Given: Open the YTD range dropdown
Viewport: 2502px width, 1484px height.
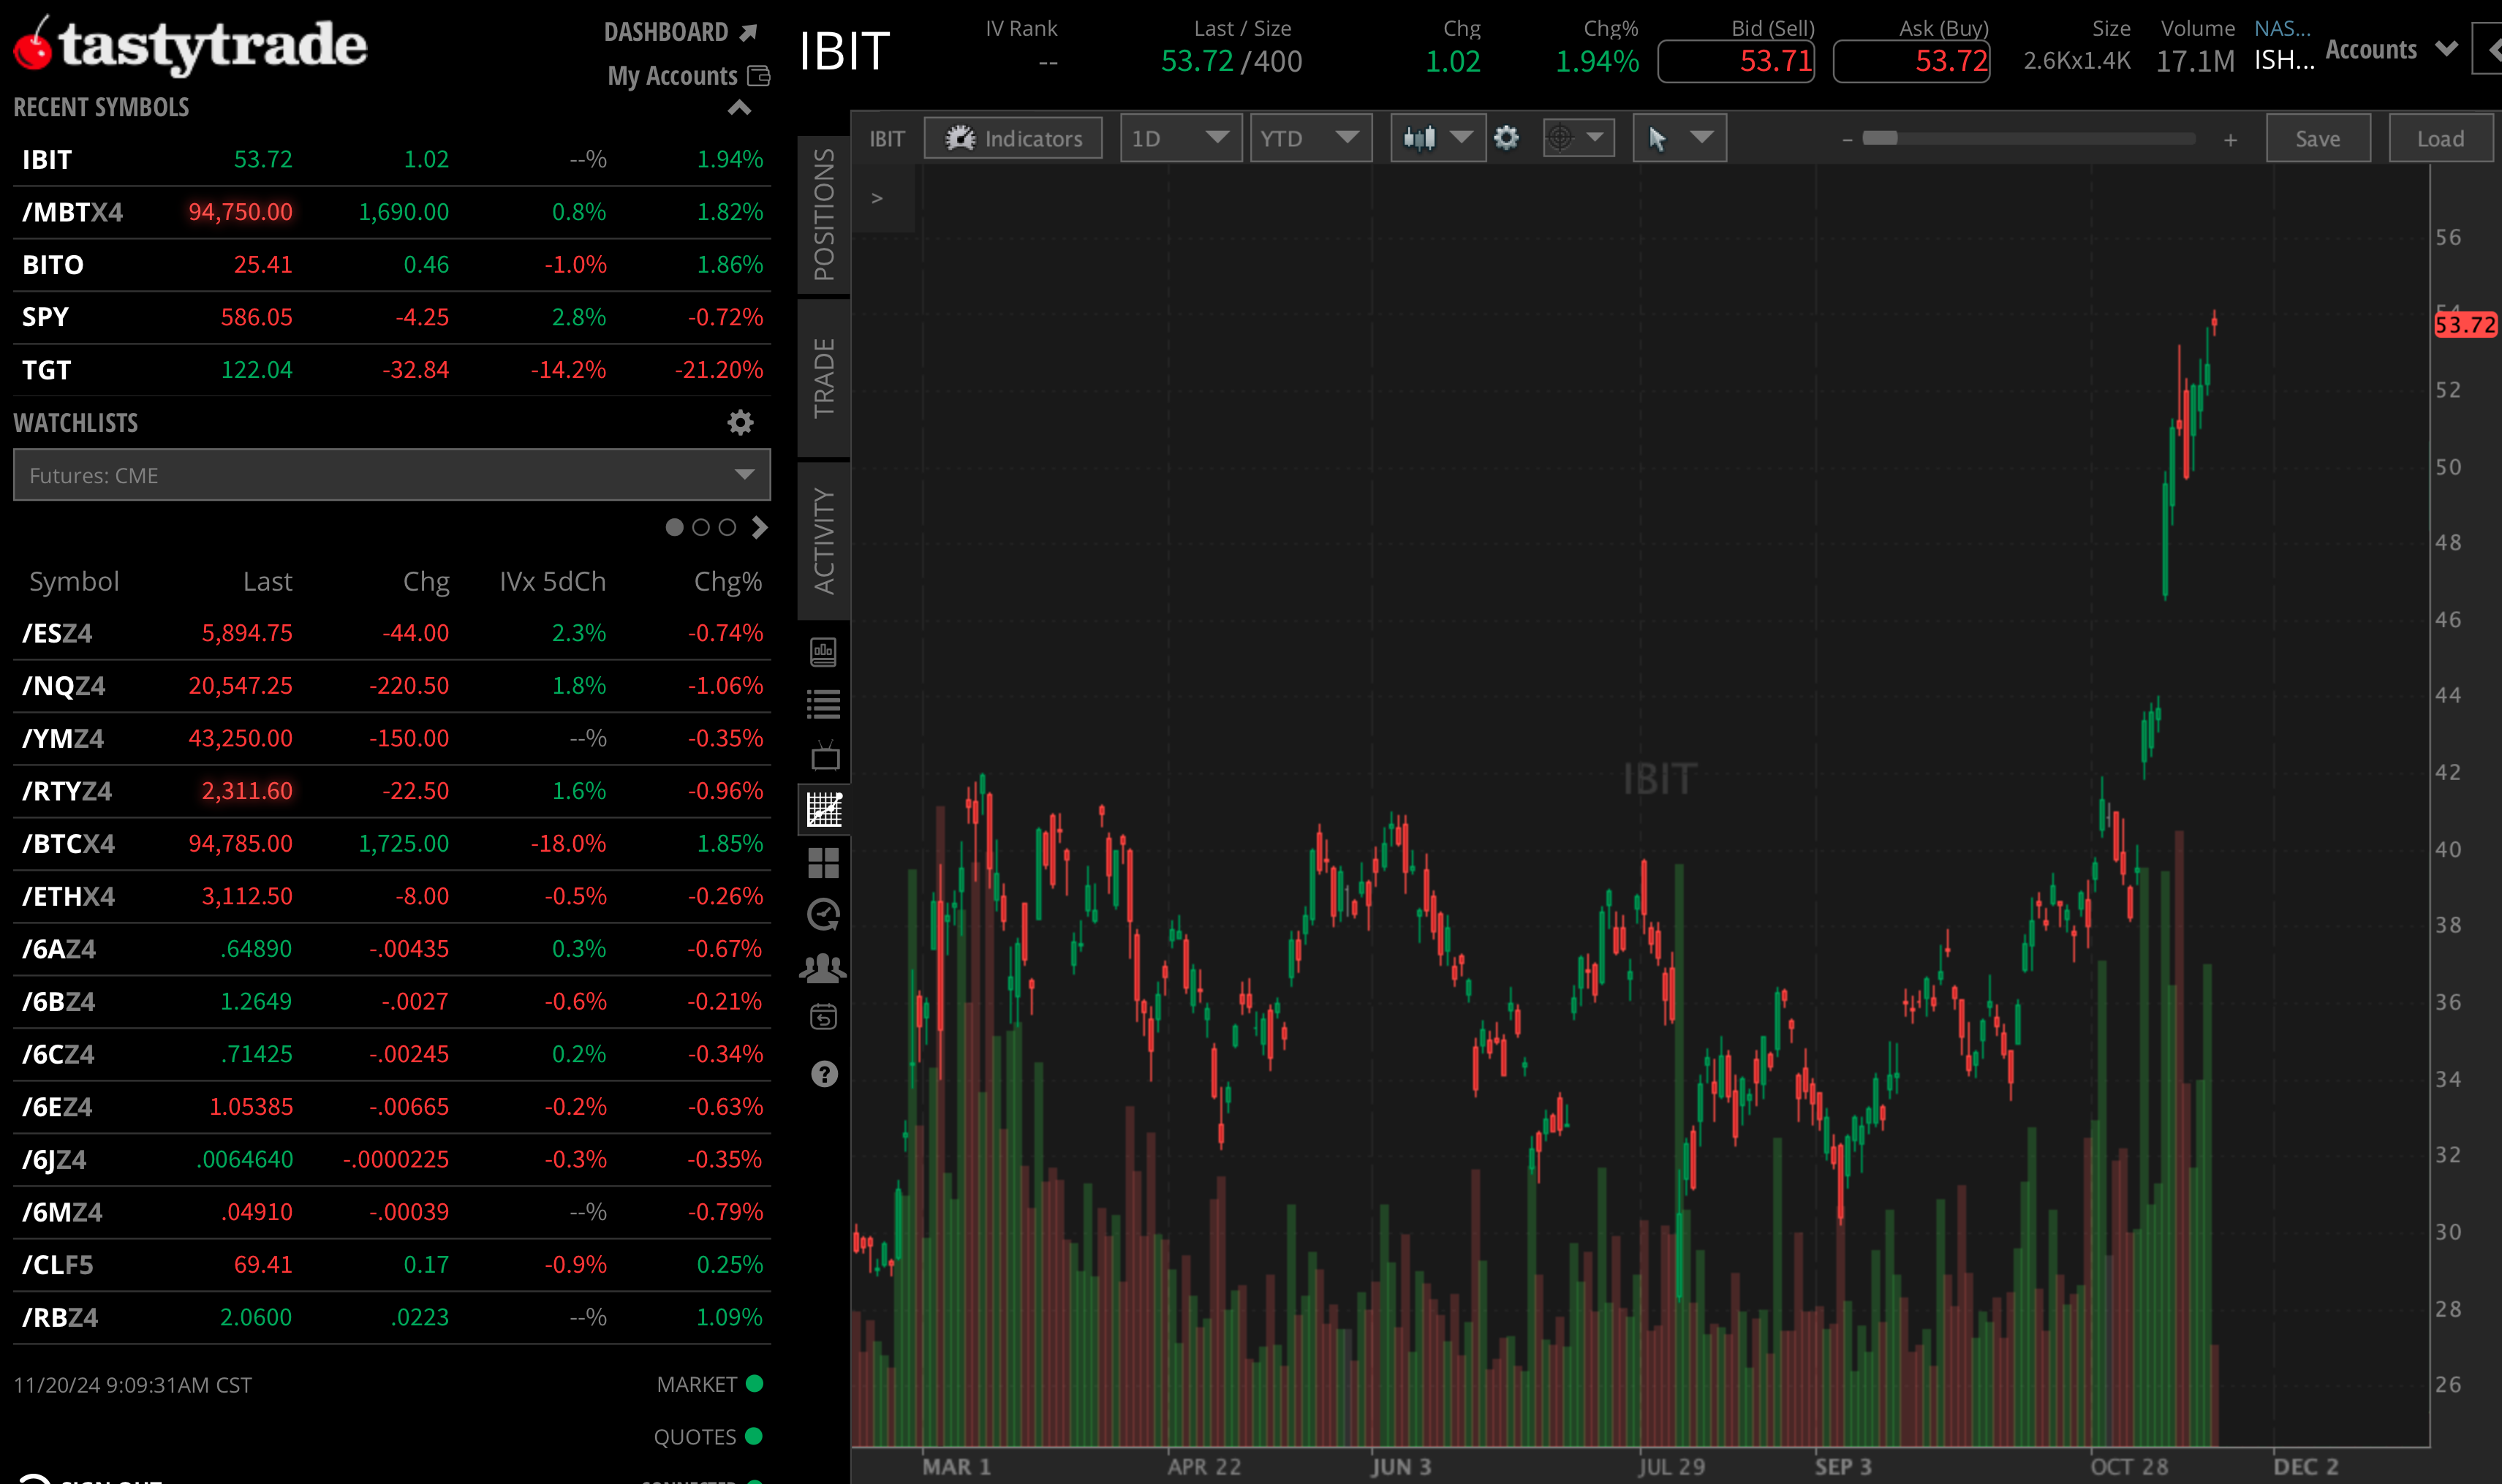Looking at the screenshot, I should [1310, 138].
